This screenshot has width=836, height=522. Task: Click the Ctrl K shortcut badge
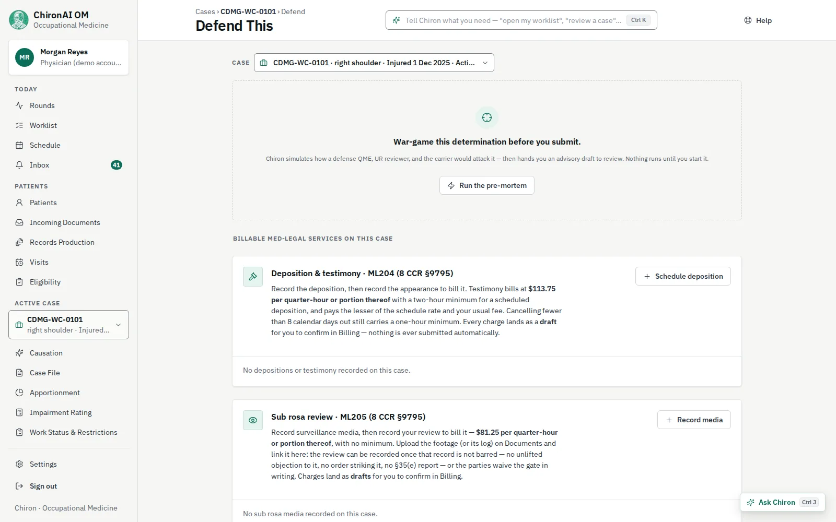[638, 20]
